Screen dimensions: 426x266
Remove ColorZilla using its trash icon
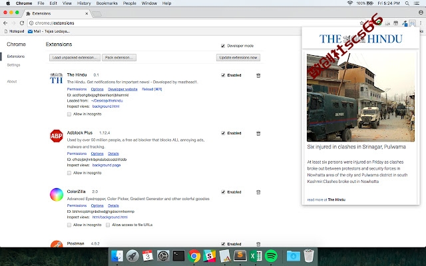click(258, 192)
